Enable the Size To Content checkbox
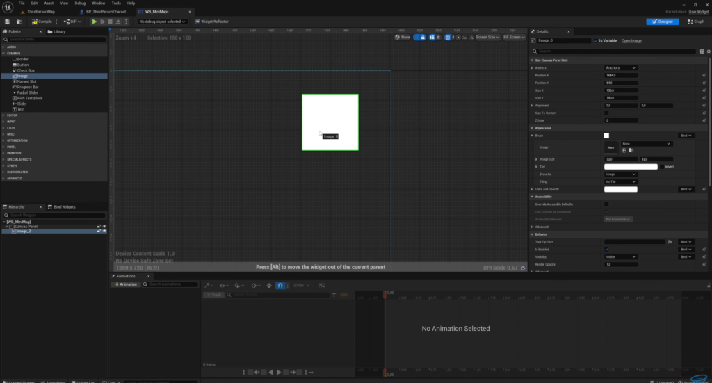The width and height of the screenshot is (712, 383). tap(606, 113)
